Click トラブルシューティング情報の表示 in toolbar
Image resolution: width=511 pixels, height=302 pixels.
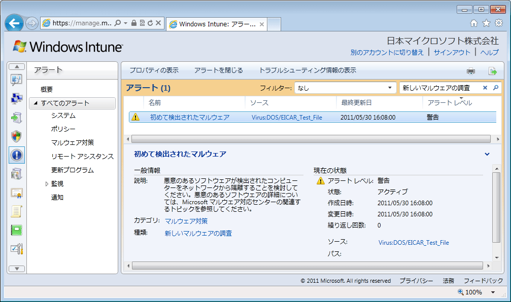click(308, 70)
